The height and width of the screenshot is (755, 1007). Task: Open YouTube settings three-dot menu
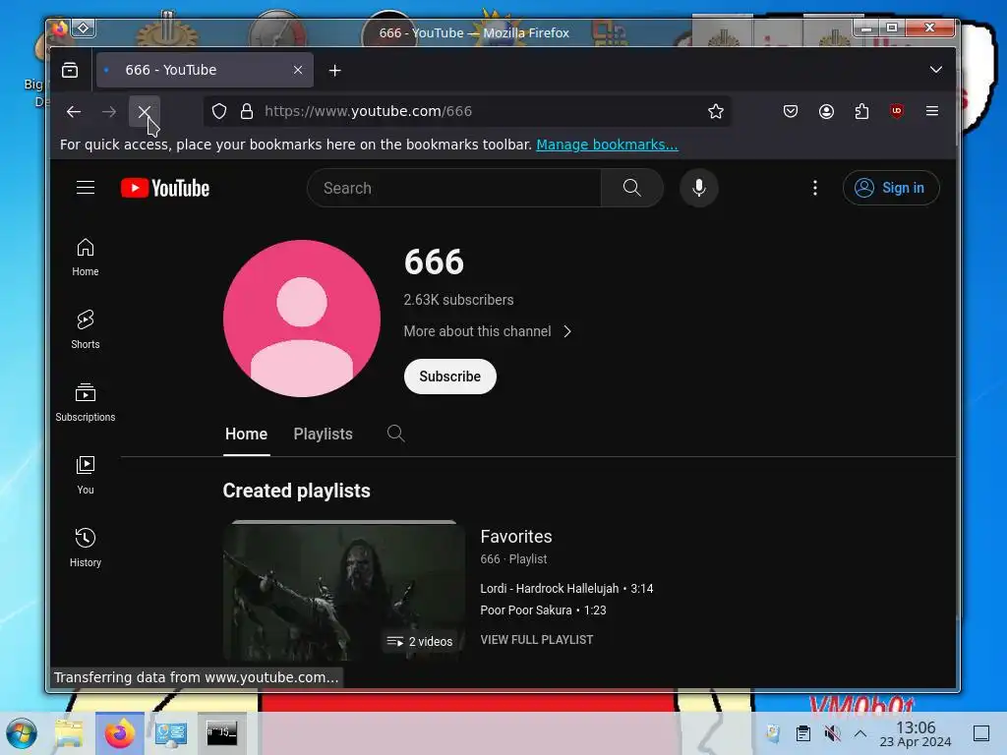815,188
